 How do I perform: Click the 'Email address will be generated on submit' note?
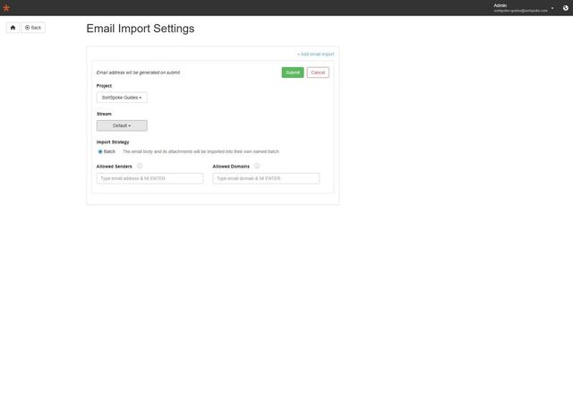(138, 73)
